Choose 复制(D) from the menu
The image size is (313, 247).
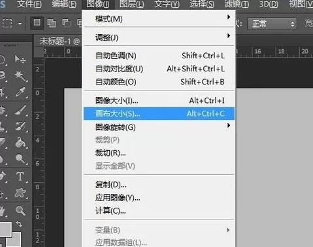coord(159,185)
